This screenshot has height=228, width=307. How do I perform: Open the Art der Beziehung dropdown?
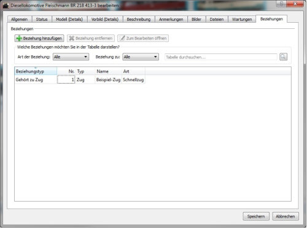(x=71, y=57)
